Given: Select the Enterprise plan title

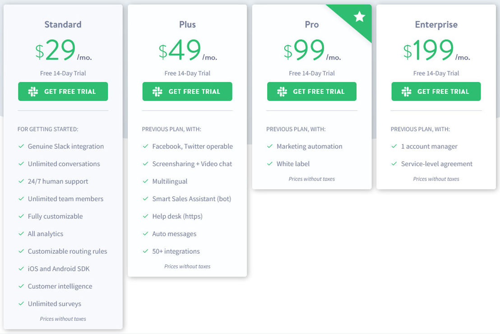Looking at the screenshot, I should pos(436,25).
